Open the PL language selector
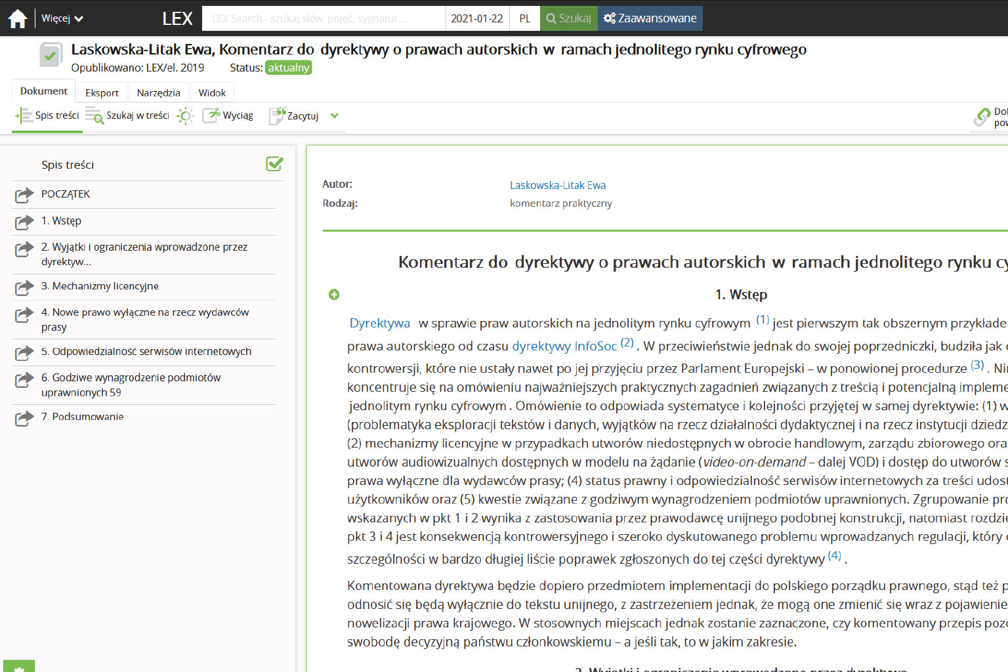This screenshot has height=672, width=1008. click(524, 18)
